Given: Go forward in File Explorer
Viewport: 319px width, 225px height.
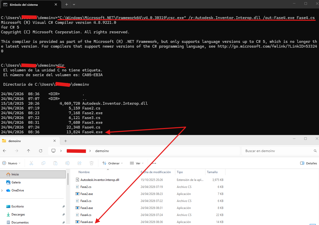Looking at the screenshot, I should point(17,151).
